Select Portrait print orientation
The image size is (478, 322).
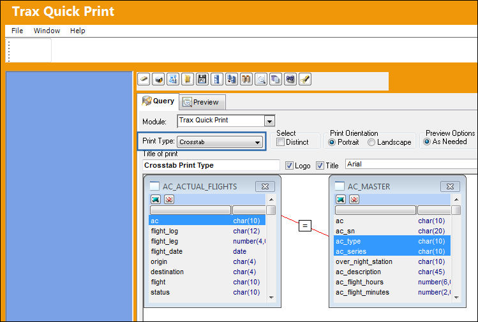(332, 142)
